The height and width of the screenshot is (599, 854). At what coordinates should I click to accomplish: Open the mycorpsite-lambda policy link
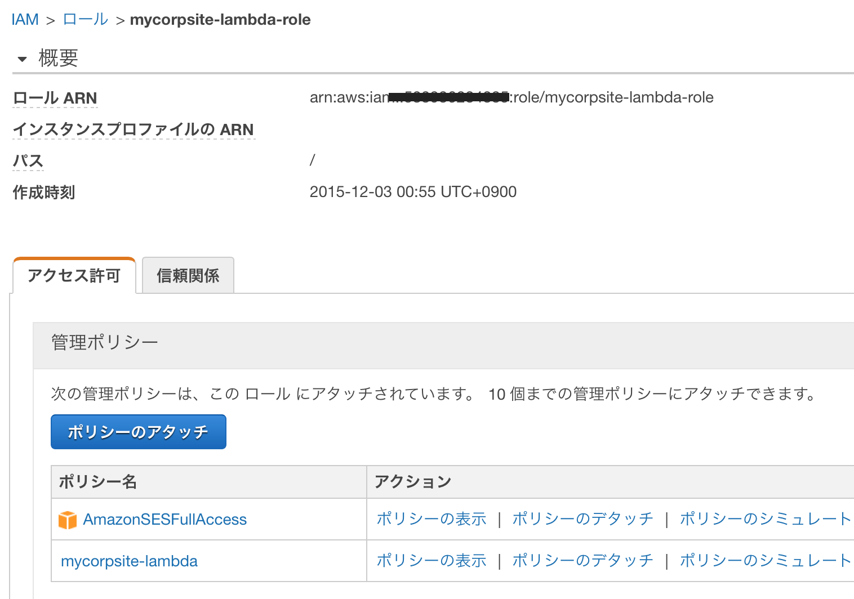click(x=128, y=561)
